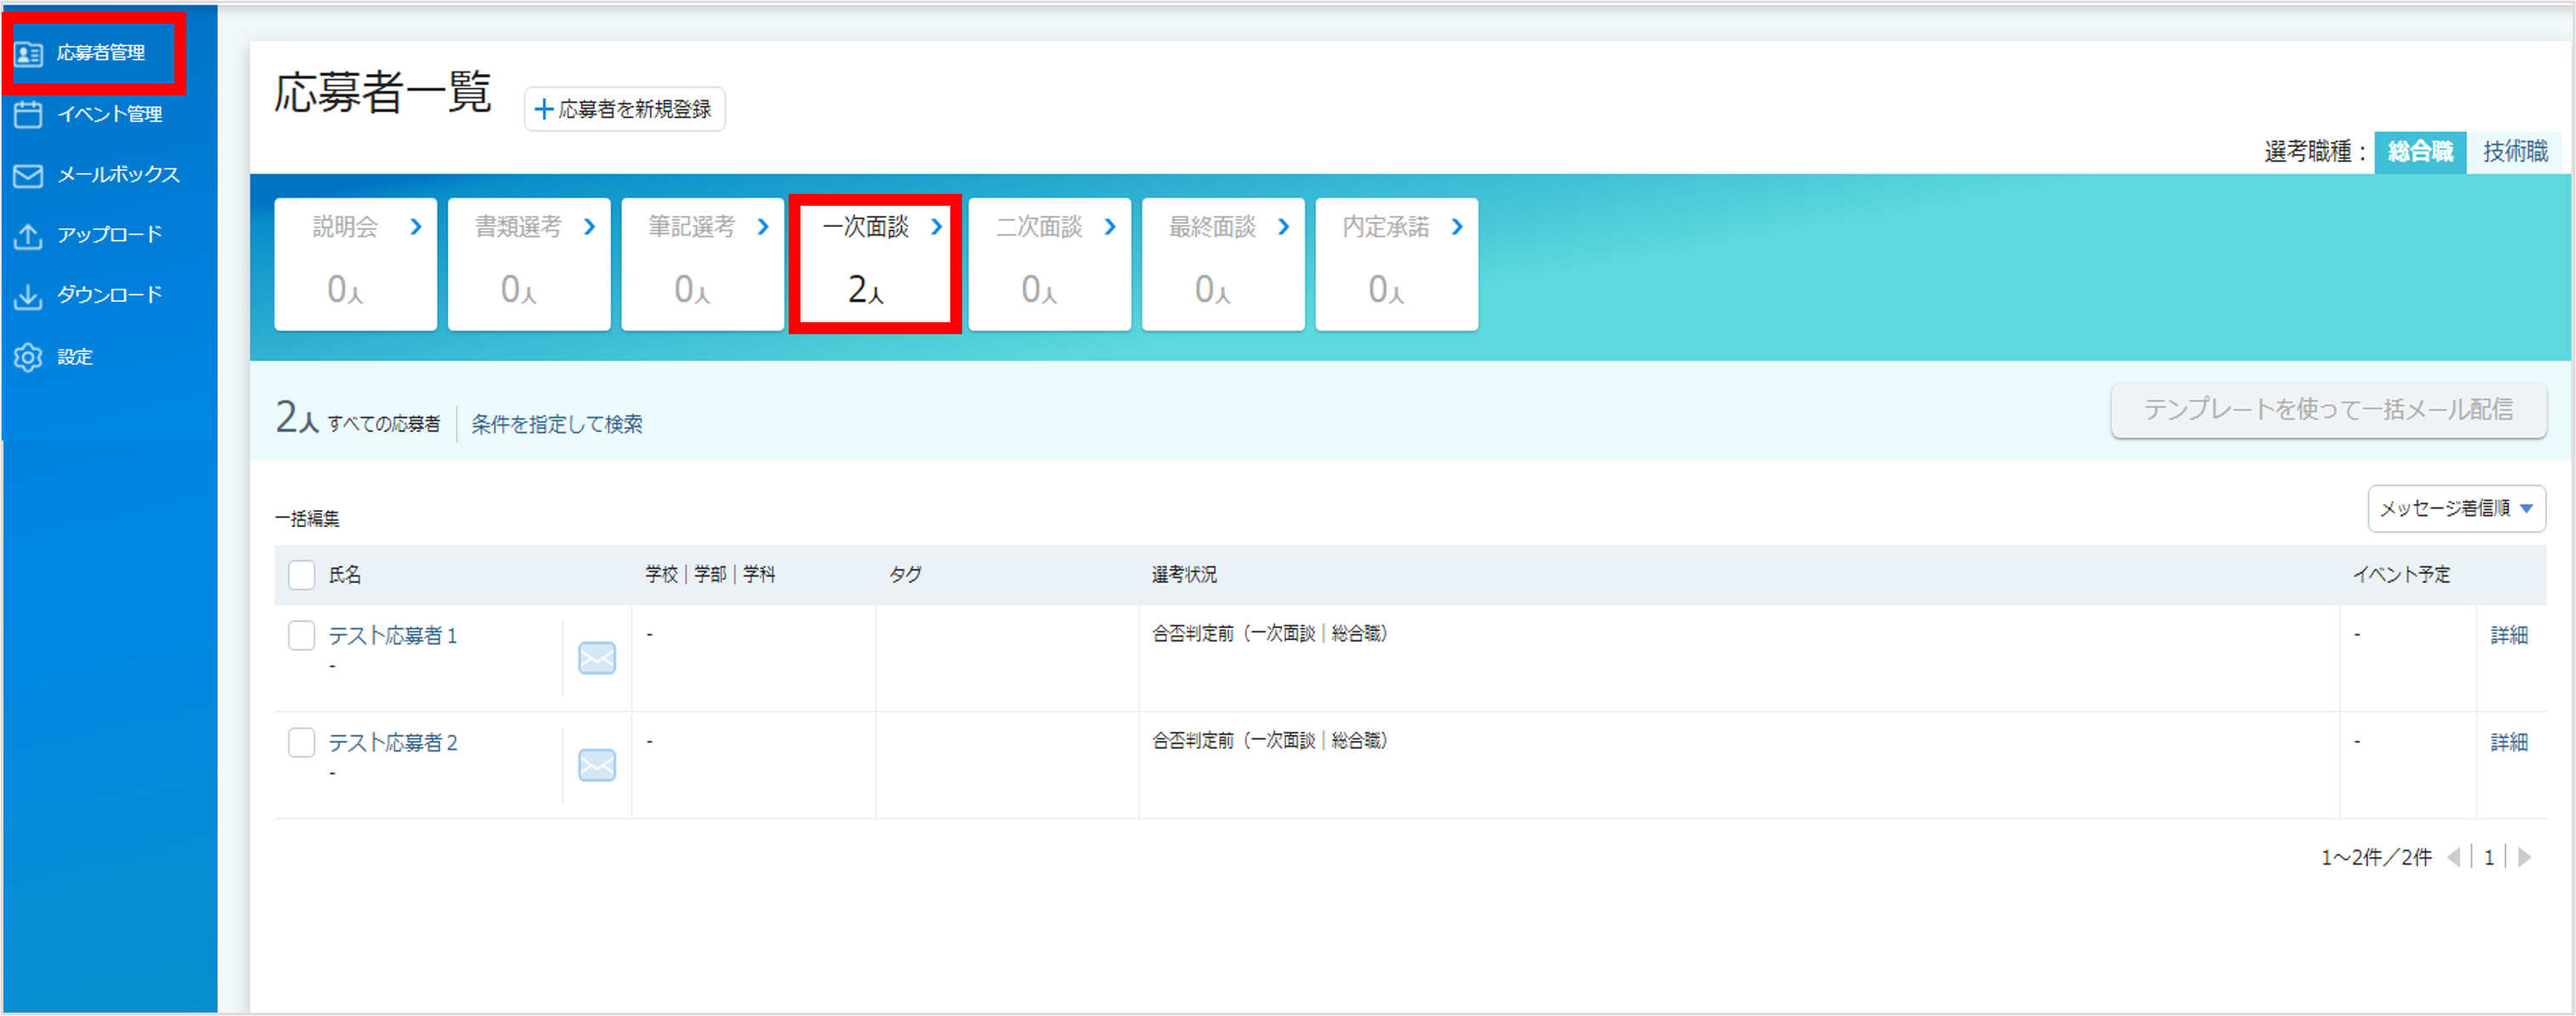Expand the 筆記選考 stage chevron
The image size is (2576, 1016).
pyautogui.click(x=763, y=228)
